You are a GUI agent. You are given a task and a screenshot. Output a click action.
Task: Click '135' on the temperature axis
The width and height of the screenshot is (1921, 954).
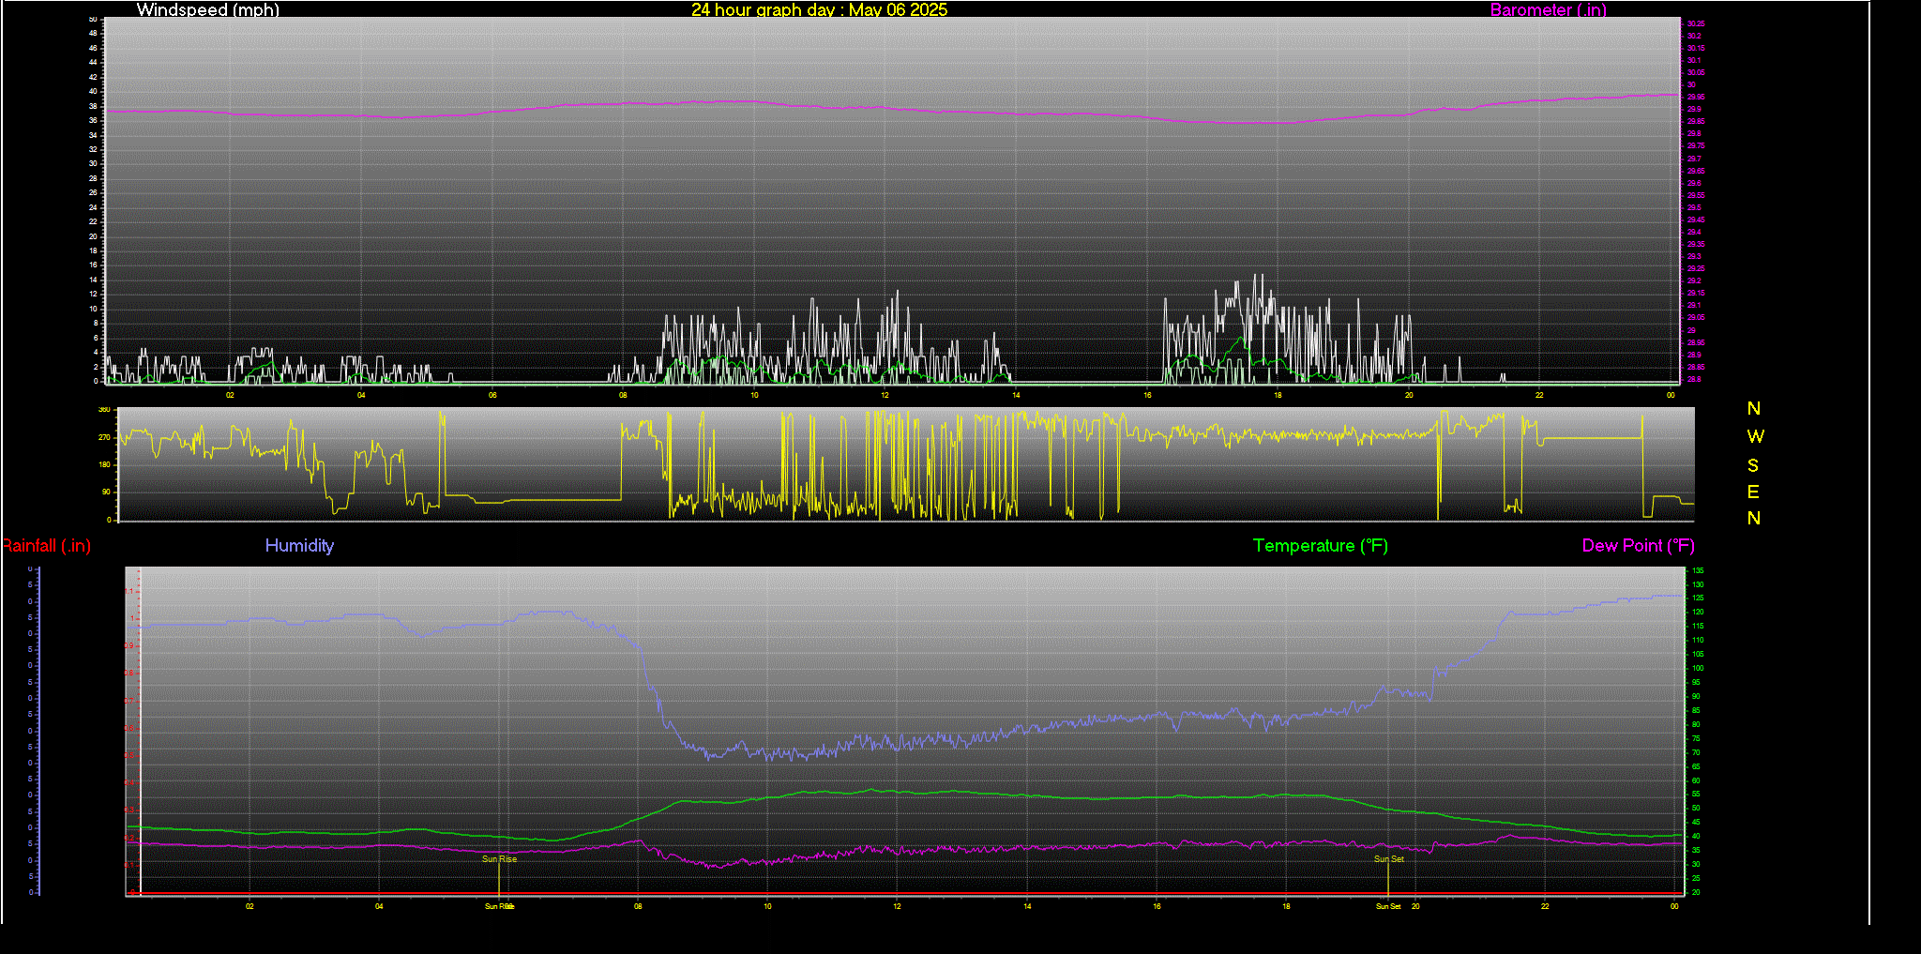tap(1698, 570)
